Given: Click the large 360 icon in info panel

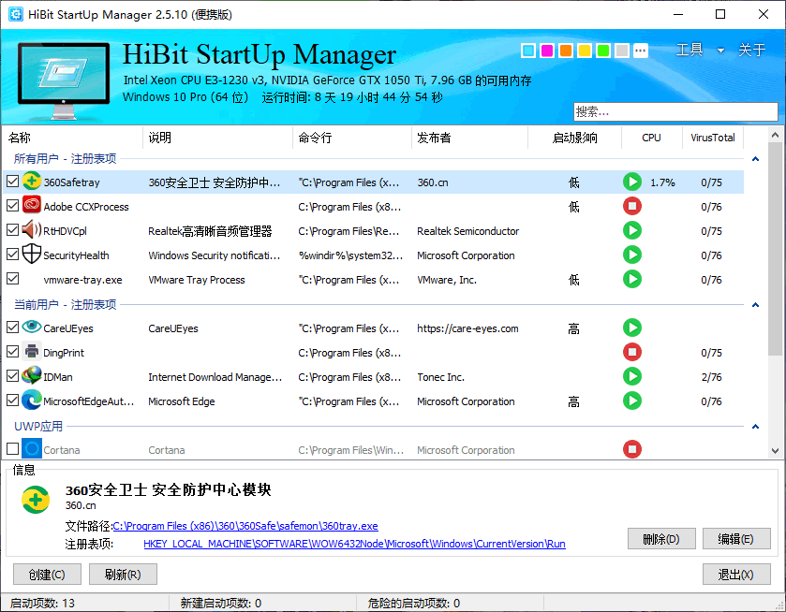Looking at the screenshot, I should tap(36, 500).
